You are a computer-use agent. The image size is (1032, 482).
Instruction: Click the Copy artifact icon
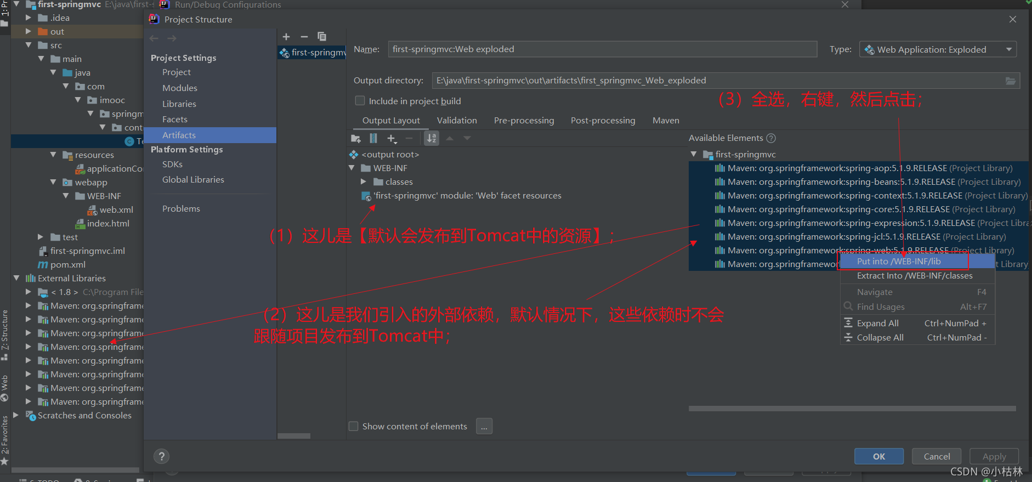point(322,37)
